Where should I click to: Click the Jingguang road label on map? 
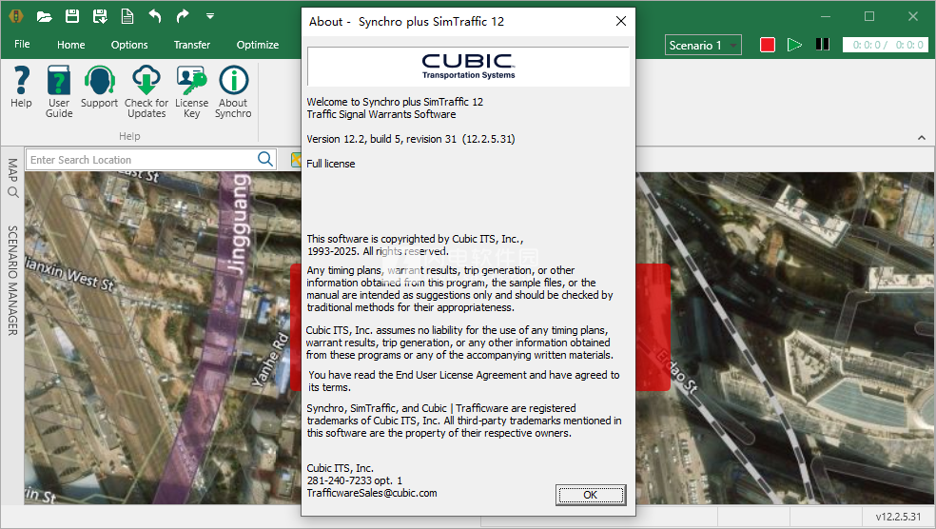tap(238, 225)
